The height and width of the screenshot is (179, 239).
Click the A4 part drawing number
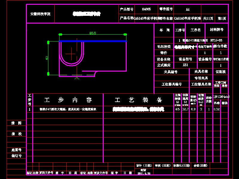(188, 10)
